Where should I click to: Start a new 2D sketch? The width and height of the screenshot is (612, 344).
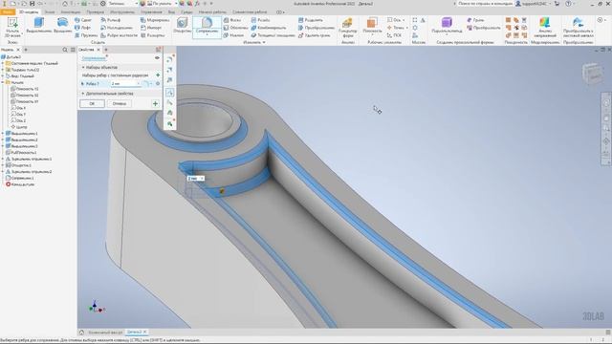12,28
